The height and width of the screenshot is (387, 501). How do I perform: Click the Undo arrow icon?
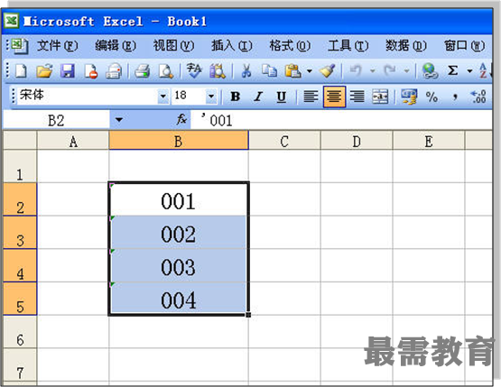[356, 70]
